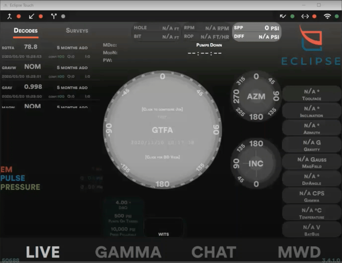Open the CHAT view
The width and height of the screenshot is (342, 263).
tap(214, 252)
